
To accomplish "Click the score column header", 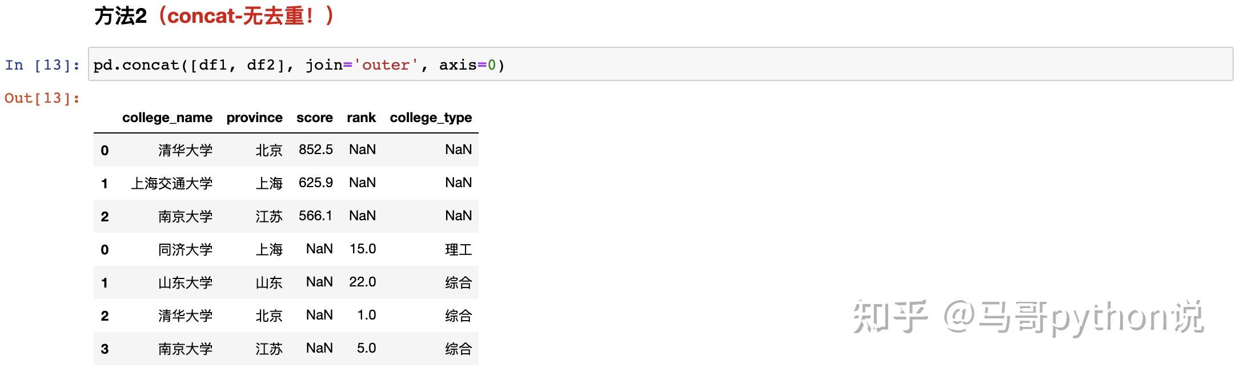I will 314,118.
